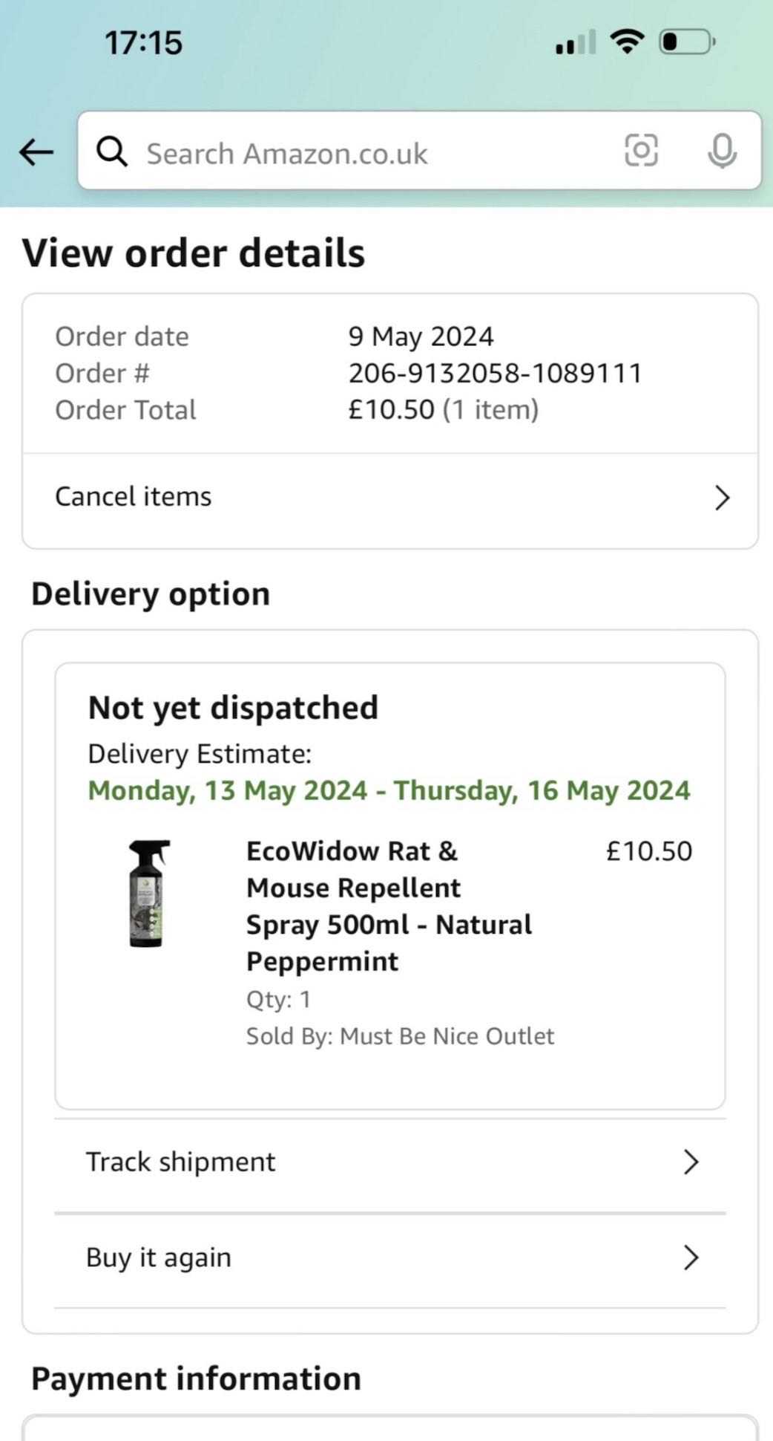This screenshot has height=1441, width=773.
Task: Tap the 17:15 clock in status bar
Action: click(x=143, y=42)
